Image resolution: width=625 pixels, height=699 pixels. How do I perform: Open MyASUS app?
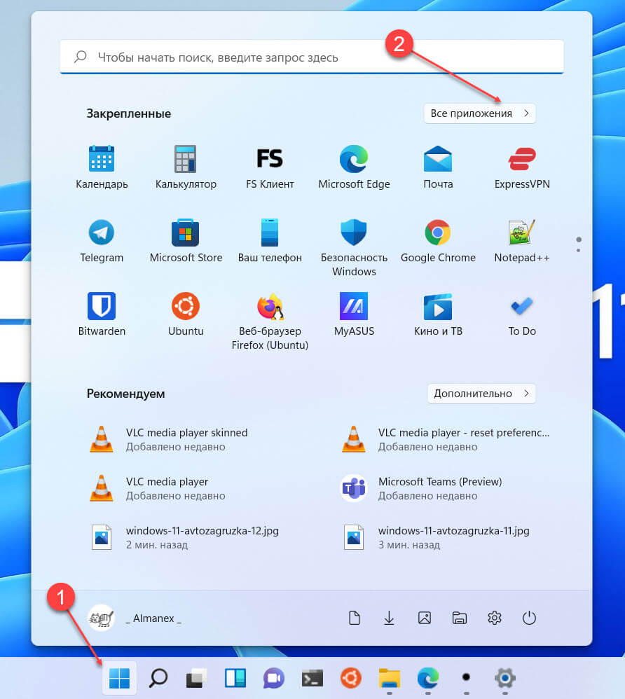point(354,314)
